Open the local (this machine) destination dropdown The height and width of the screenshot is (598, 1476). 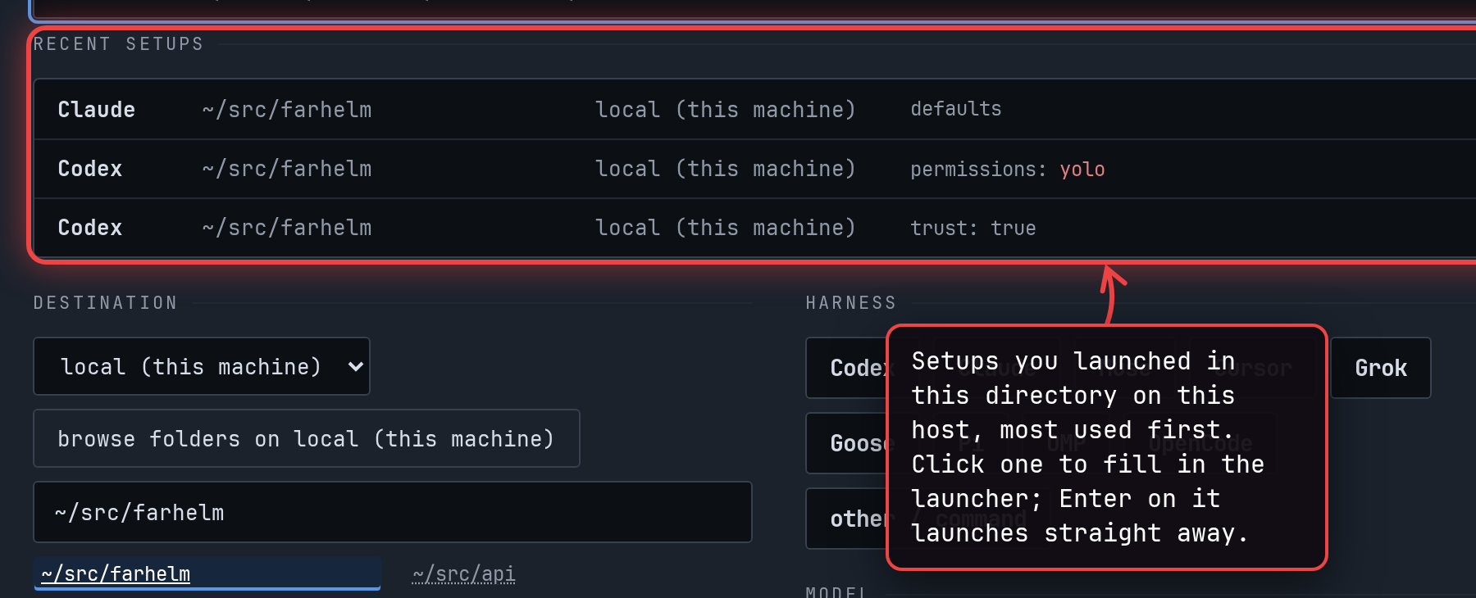tap(202, 366)
